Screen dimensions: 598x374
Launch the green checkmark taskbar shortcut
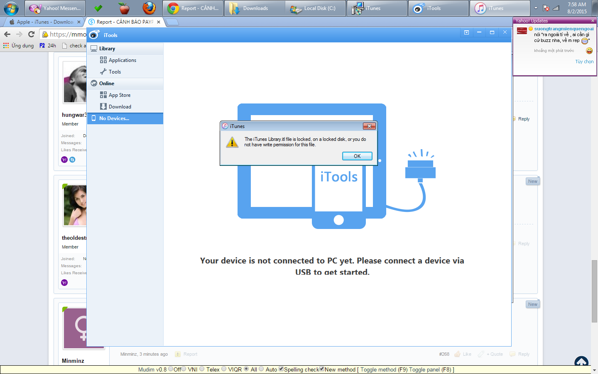98,8
